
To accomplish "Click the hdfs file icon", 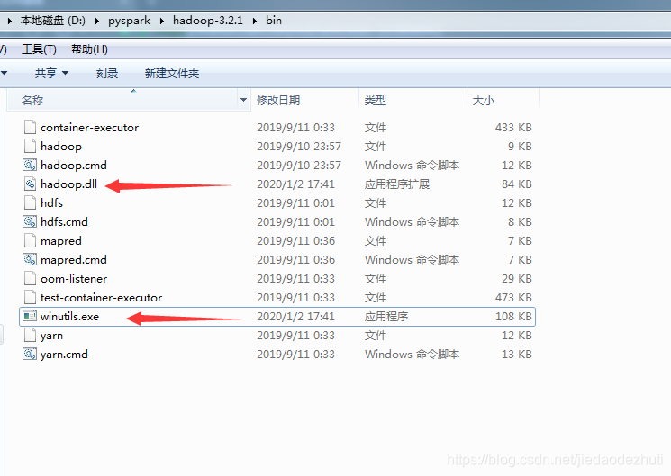I will tap(30, 202).
